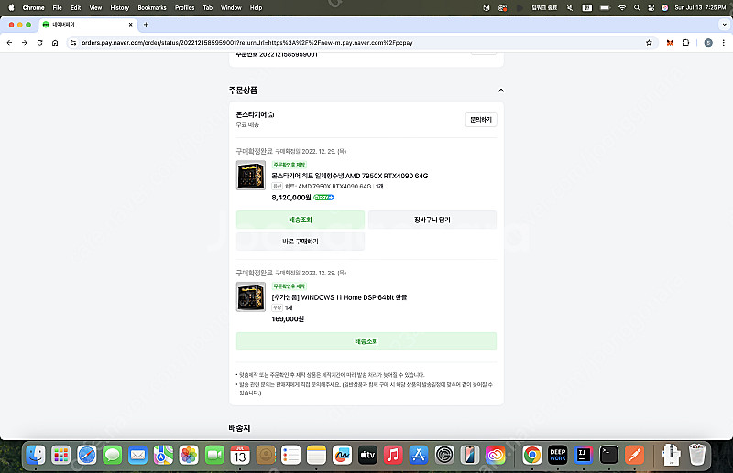The image size is (733, 473).
Task: Open Reminders from the dock
Action: (290, 455)
